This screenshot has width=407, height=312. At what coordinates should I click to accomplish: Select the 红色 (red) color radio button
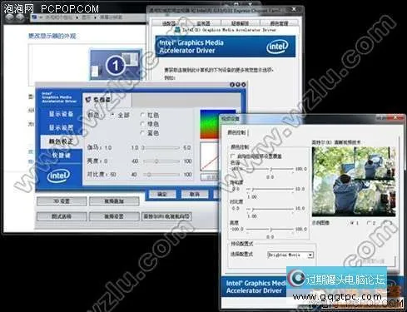click(x=142, y=115)
